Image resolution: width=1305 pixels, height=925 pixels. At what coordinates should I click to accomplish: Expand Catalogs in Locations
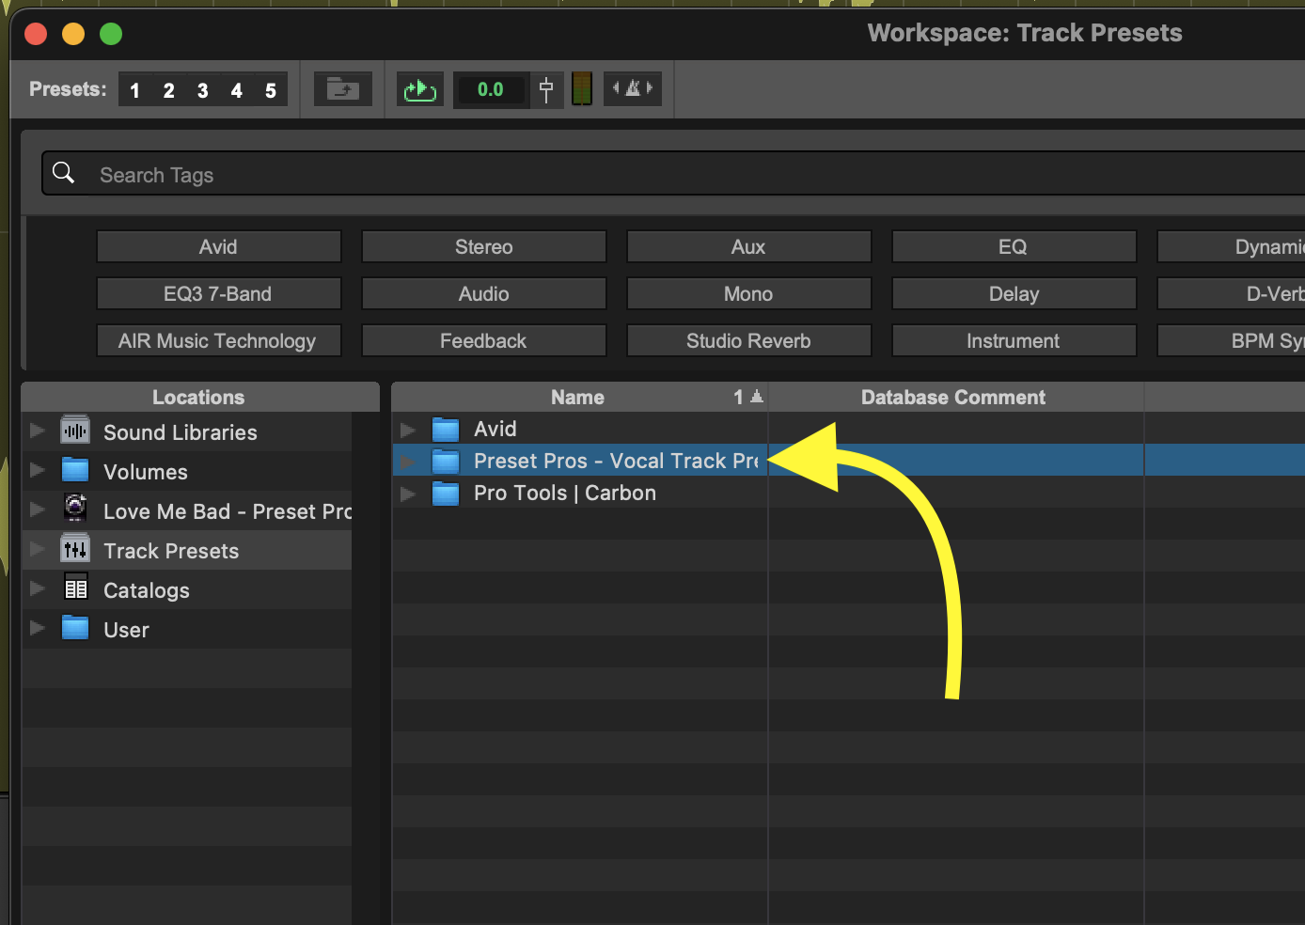point(38,588)
